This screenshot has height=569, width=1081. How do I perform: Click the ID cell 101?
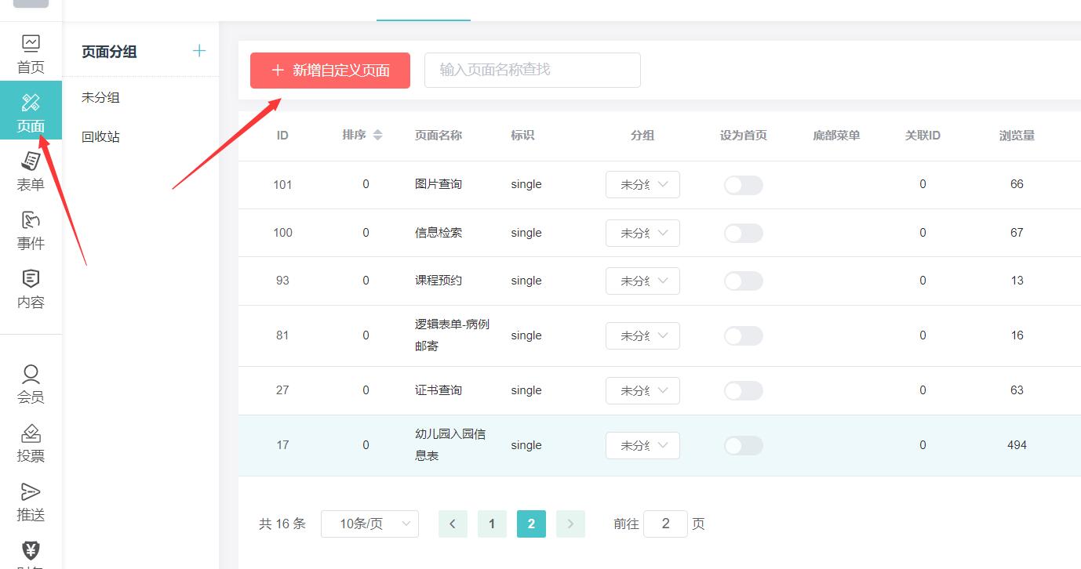[x=282, y=184]
